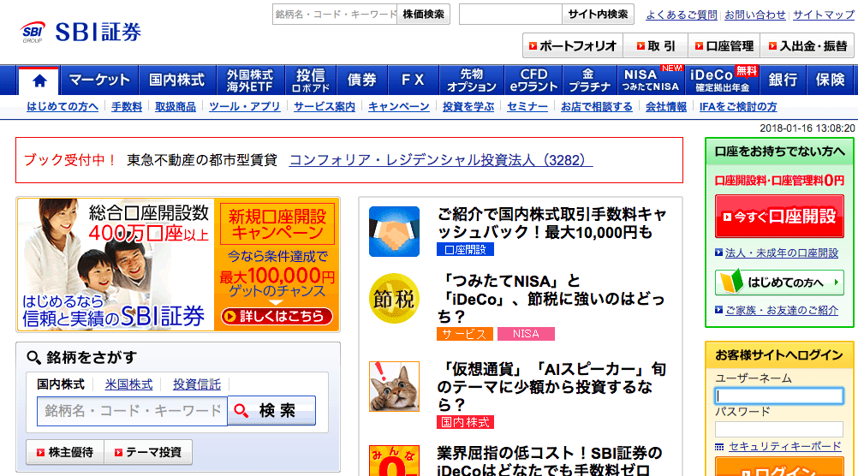Viewport: 858px width, 476px height.
Task: Open 先物 オプション menu tab
Action: (471, 80)
